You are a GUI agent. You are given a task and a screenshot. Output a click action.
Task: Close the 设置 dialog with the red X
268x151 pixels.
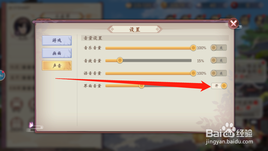coord(233,23)
